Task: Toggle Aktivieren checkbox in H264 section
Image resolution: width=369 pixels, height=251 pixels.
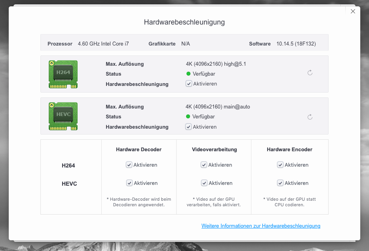Action: tap(189, 84)
